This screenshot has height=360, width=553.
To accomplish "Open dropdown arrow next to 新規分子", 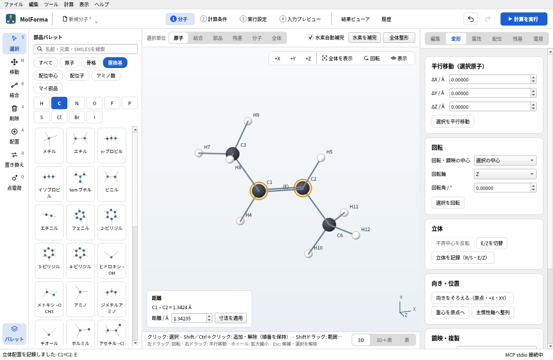I will pos(96,22).
